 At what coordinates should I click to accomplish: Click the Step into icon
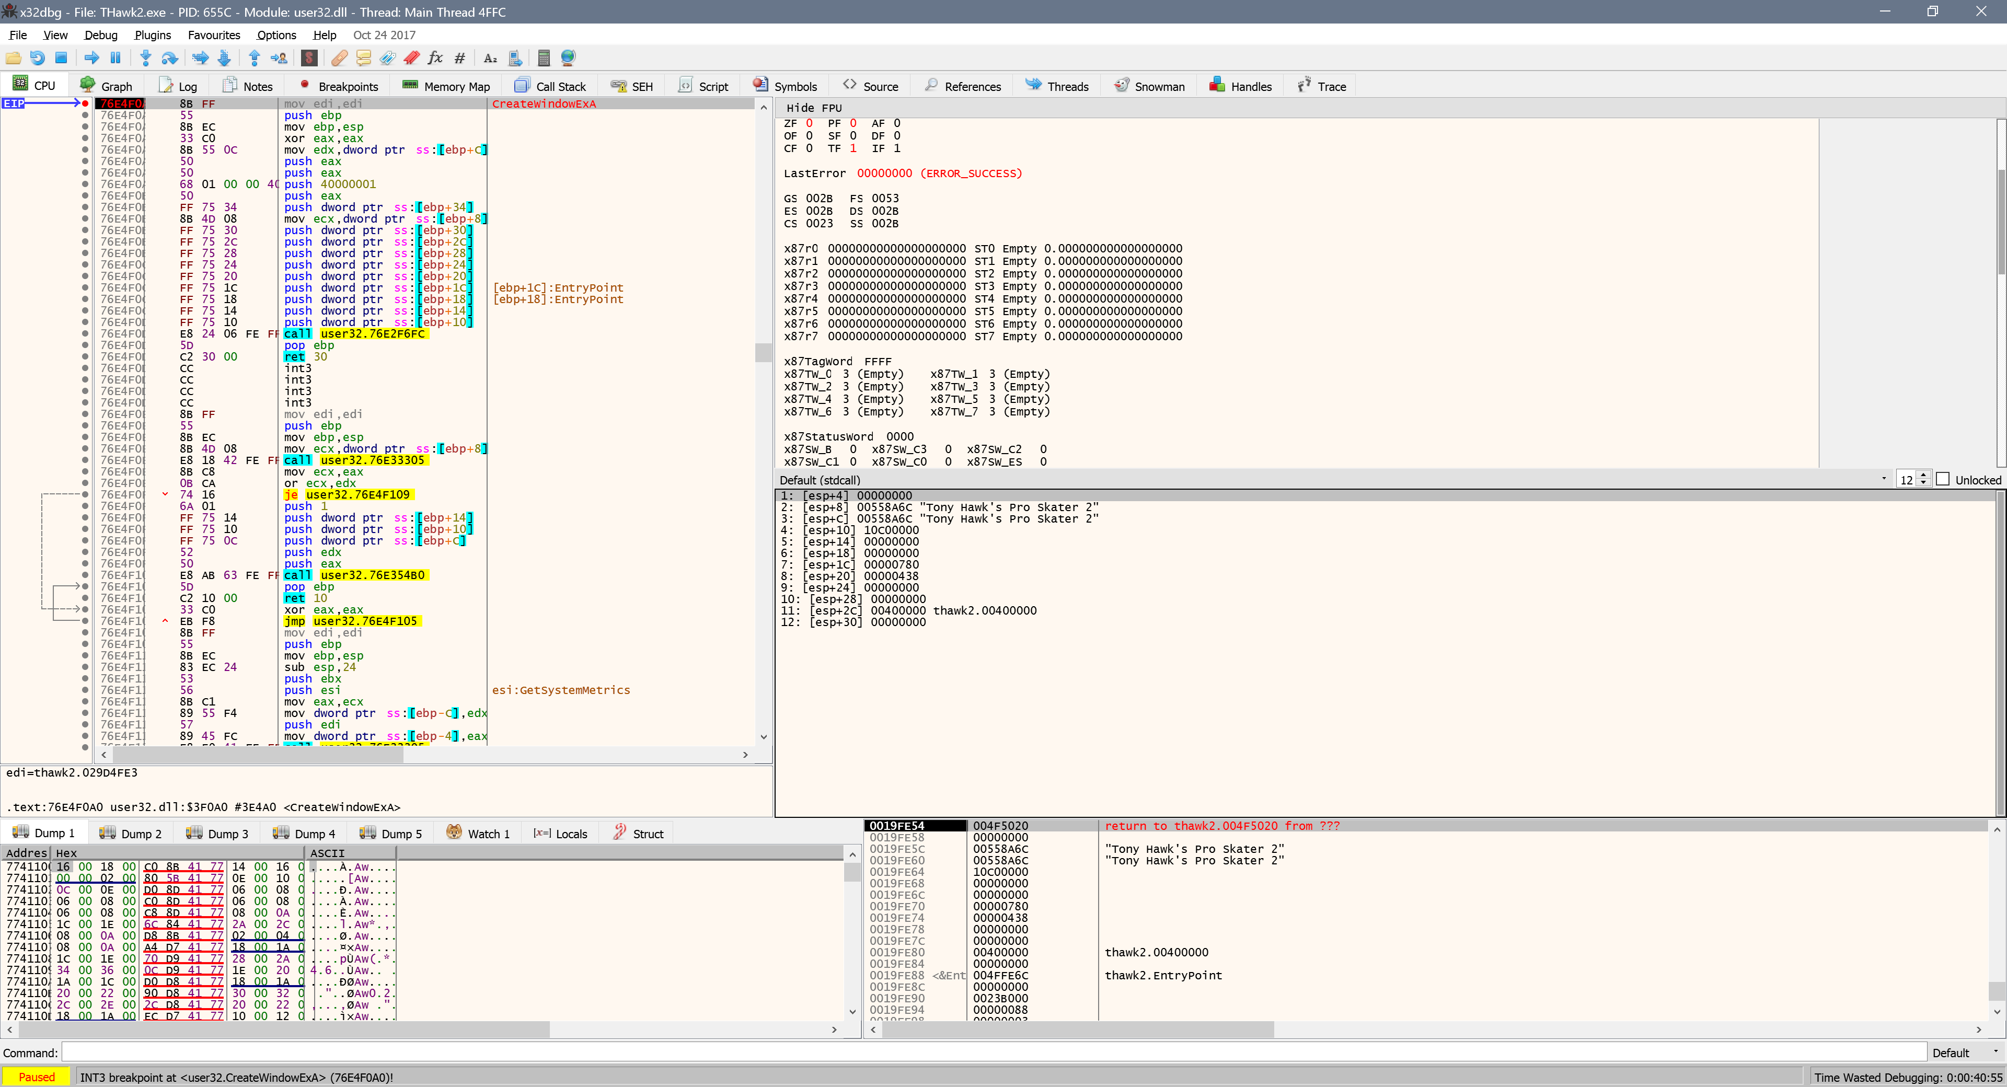[x=145, y=57]
